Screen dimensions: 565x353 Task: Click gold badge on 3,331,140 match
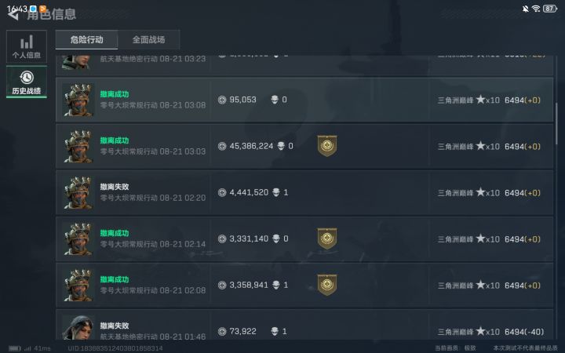[327, 238]
